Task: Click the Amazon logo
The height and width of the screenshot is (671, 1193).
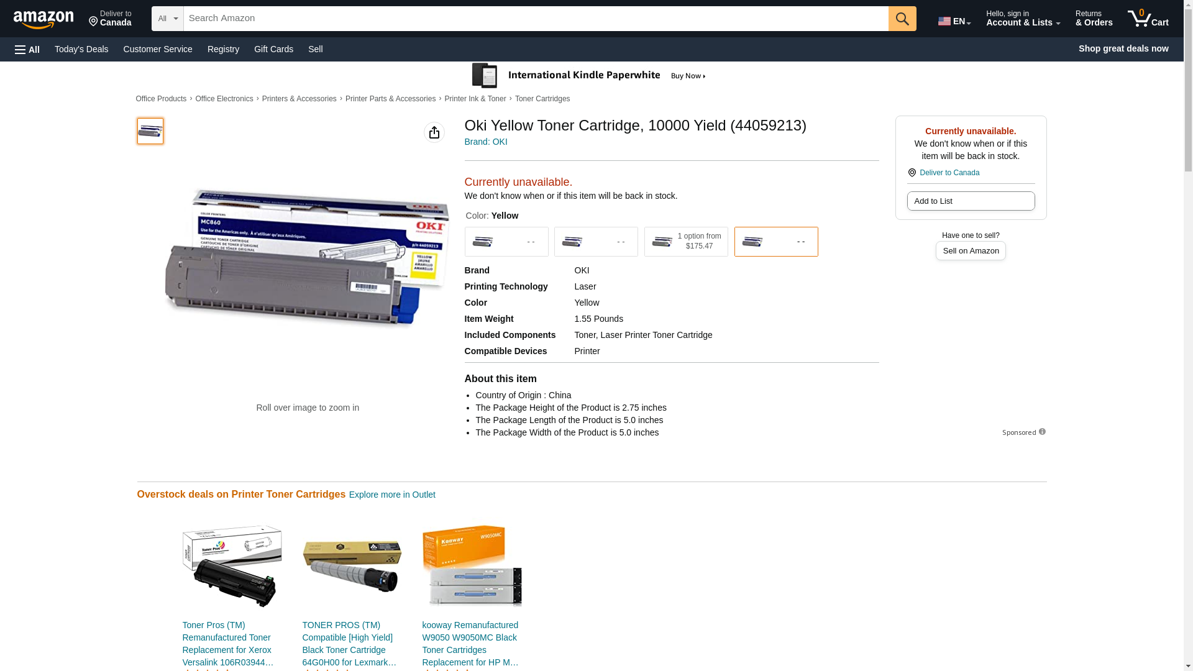Action: 43,19
